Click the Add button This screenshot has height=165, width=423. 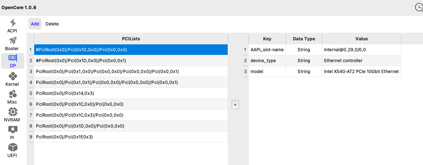pos(35,24)
